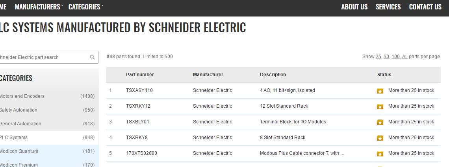Viewport: 449px width, 167px height.
Task: Show 50 parts per page
Action: [x=386, y=57]
